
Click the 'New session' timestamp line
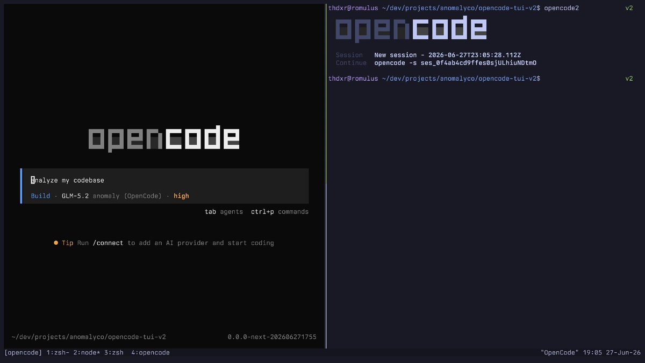[x=448, y=55]
